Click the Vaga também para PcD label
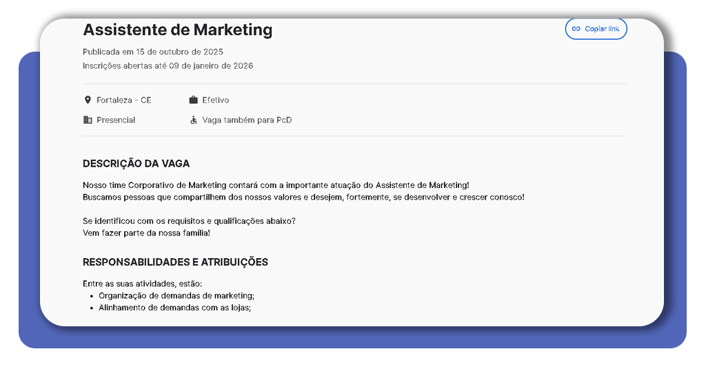This screenshot has height=369, width=706. [x=247, y=120]
